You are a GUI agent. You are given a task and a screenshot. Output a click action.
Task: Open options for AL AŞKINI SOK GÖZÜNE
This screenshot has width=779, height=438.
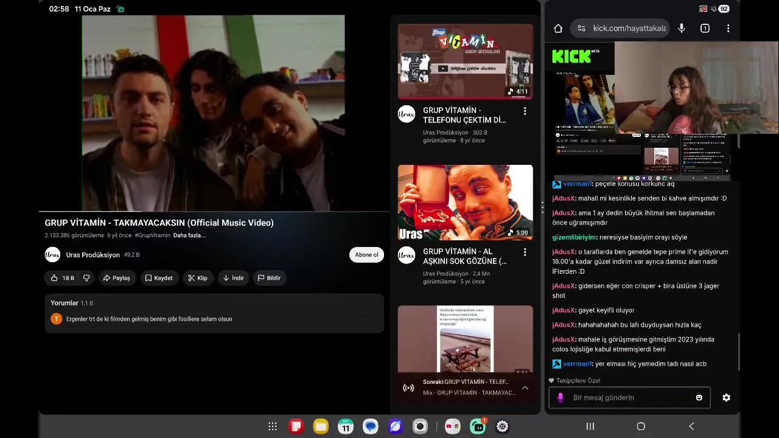click(x=525, y=252)
